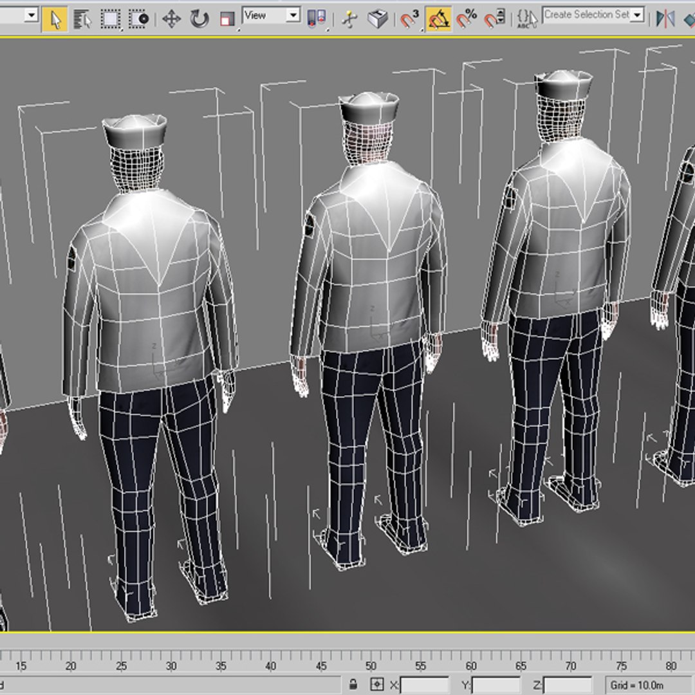
Task: Toggle the Selection Lock padlock
Action: pyautogui.click(x=353, y=684)
